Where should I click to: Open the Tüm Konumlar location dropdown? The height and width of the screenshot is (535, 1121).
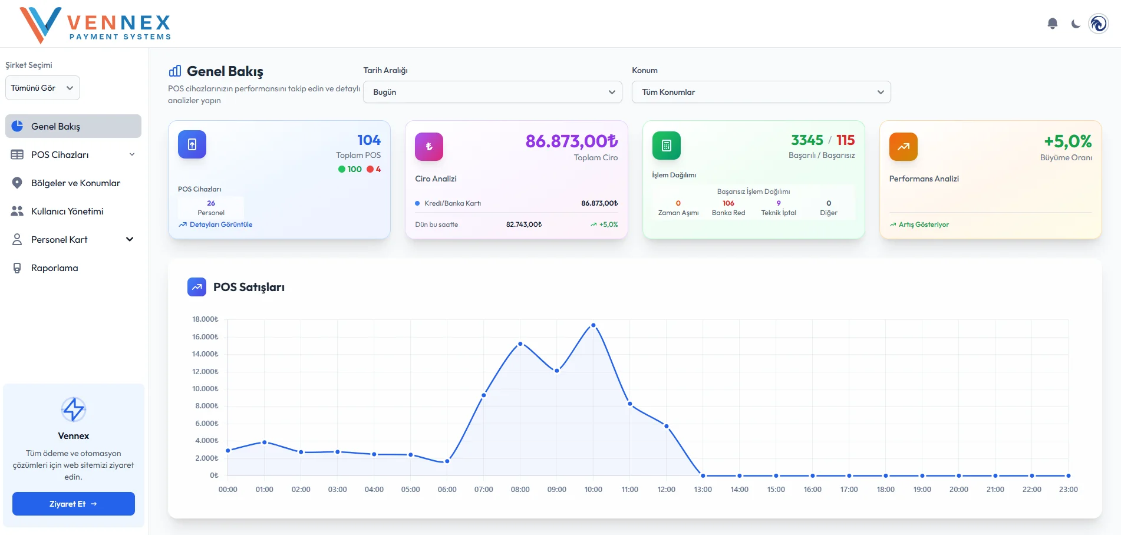tap(761, 92)
